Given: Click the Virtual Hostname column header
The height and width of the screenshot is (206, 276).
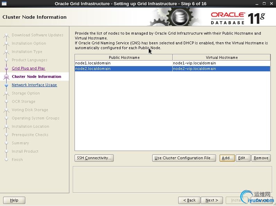Looking at the screenshot, I should [x=222, y=57].
